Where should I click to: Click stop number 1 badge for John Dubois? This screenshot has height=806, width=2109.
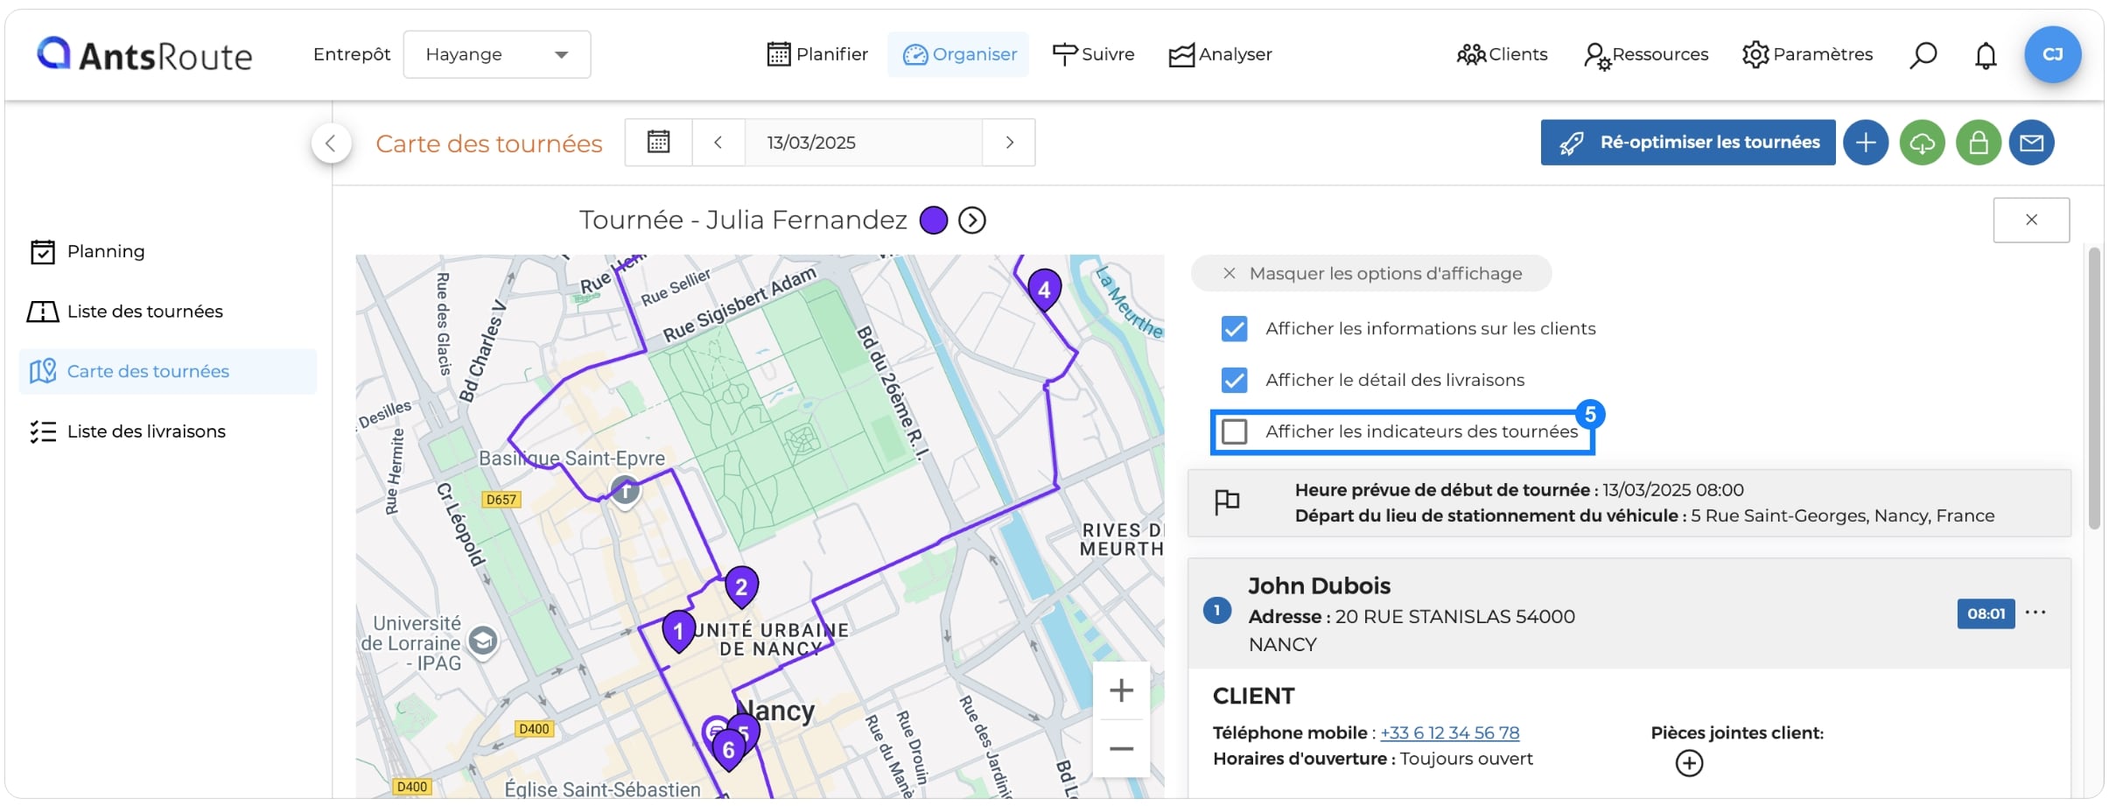1216,611
